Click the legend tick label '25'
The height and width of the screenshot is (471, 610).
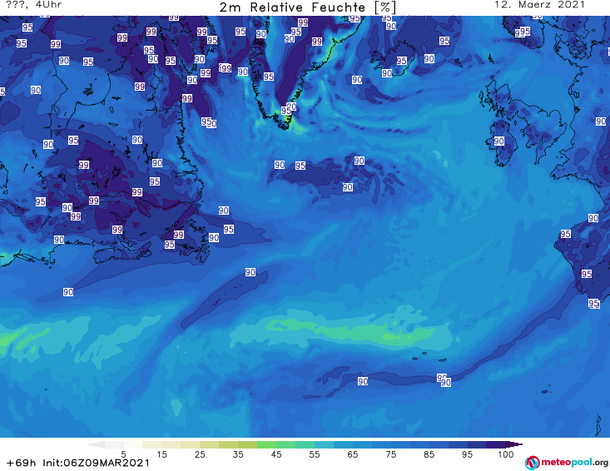pyautogui.click(x=200, y=454)
